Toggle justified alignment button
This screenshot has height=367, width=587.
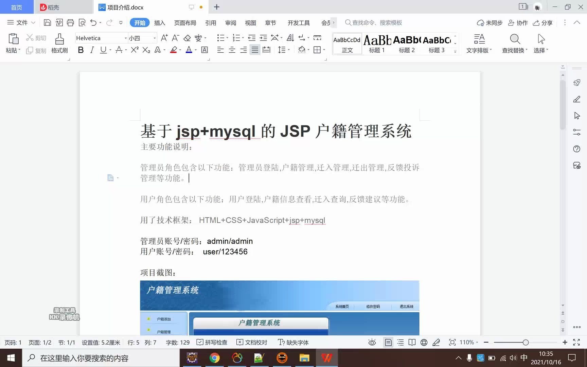255,50
